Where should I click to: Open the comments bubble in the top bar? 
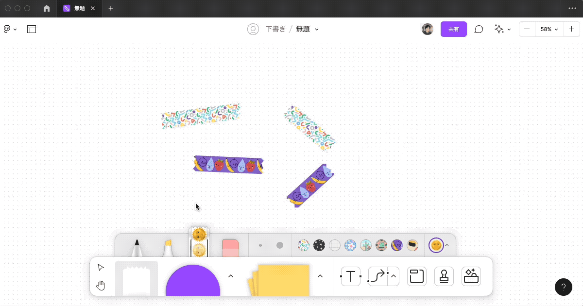[x=479, y=29]
